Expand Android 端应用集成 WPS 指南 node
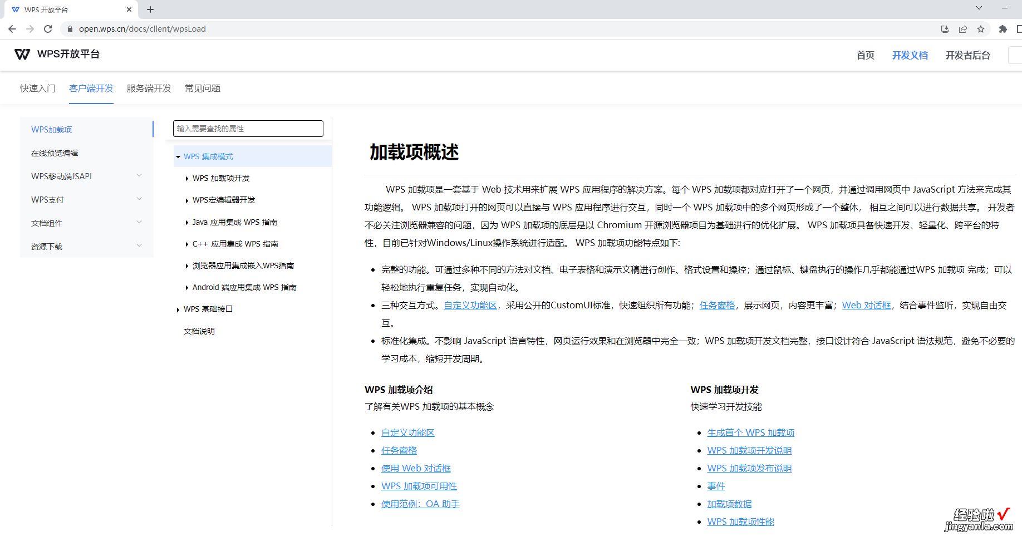This screenshot has height=536, width=1022. pyautogui.click(x=186, y=288)
